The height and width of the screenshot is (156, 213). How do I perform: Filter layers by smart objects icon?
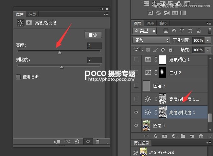(x=198, y=31)
